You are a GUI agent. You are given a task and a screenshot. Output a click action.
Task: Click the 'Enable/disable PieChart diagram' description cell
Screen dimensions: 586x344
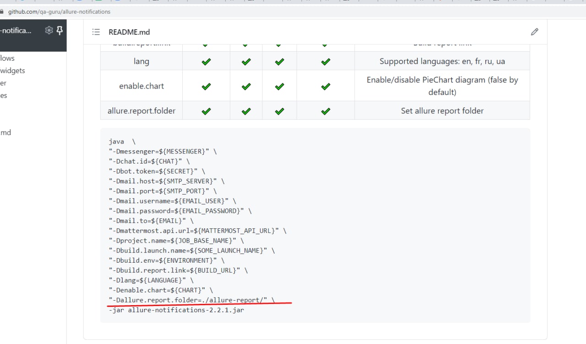pyautogui.click(x=442, y=86)
